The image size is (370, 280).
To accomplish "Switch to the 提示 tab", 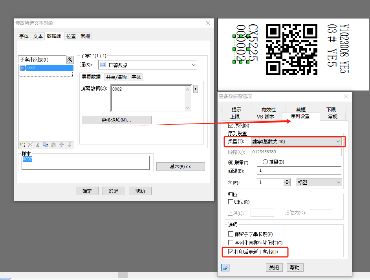I will (x=236, y=109).
